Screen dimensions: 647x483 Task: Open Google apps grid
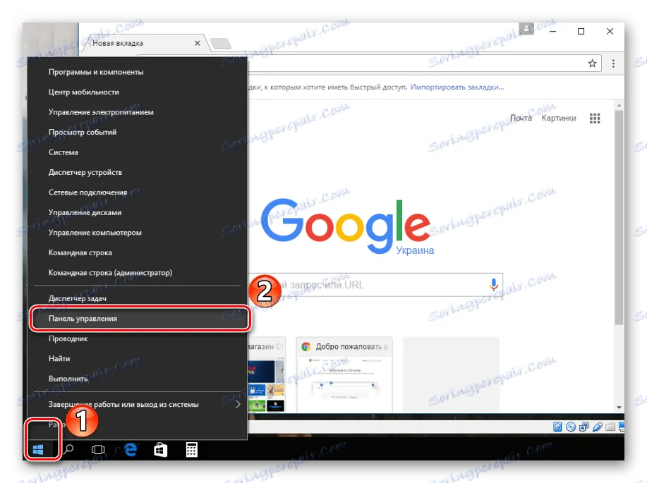[595, 118]
